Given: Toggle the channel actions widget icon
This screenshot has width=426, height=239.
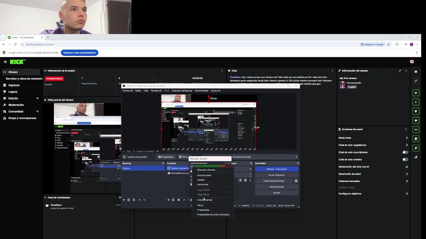Looking at the screenshot, I should pyautogui.click(x=416, y=139).
